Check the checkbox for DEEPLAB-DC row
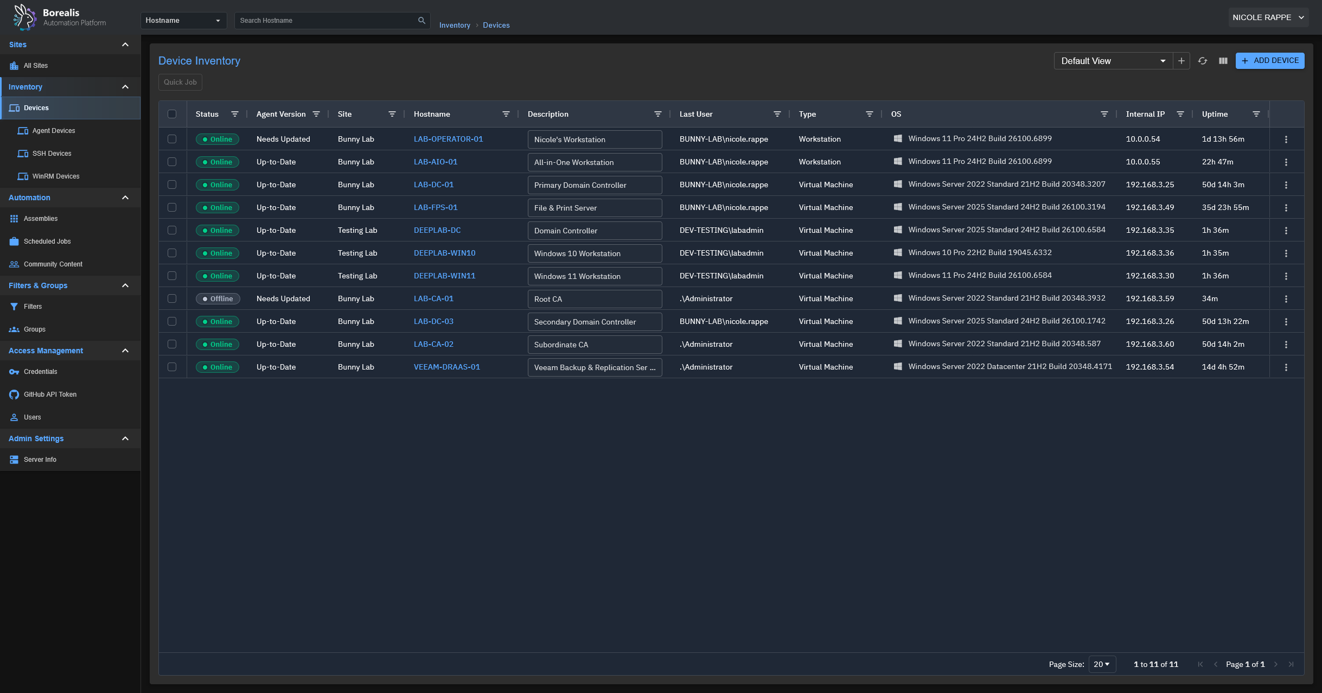Viewport: 1322px width, 693px height. coord(173,230)
